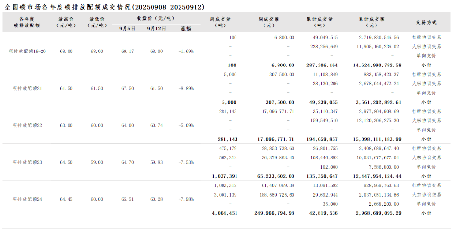The height and width of the screenshot is (236, 459).
Task: Select the 涨幅 subheader
Action: (x=186, y=28)
